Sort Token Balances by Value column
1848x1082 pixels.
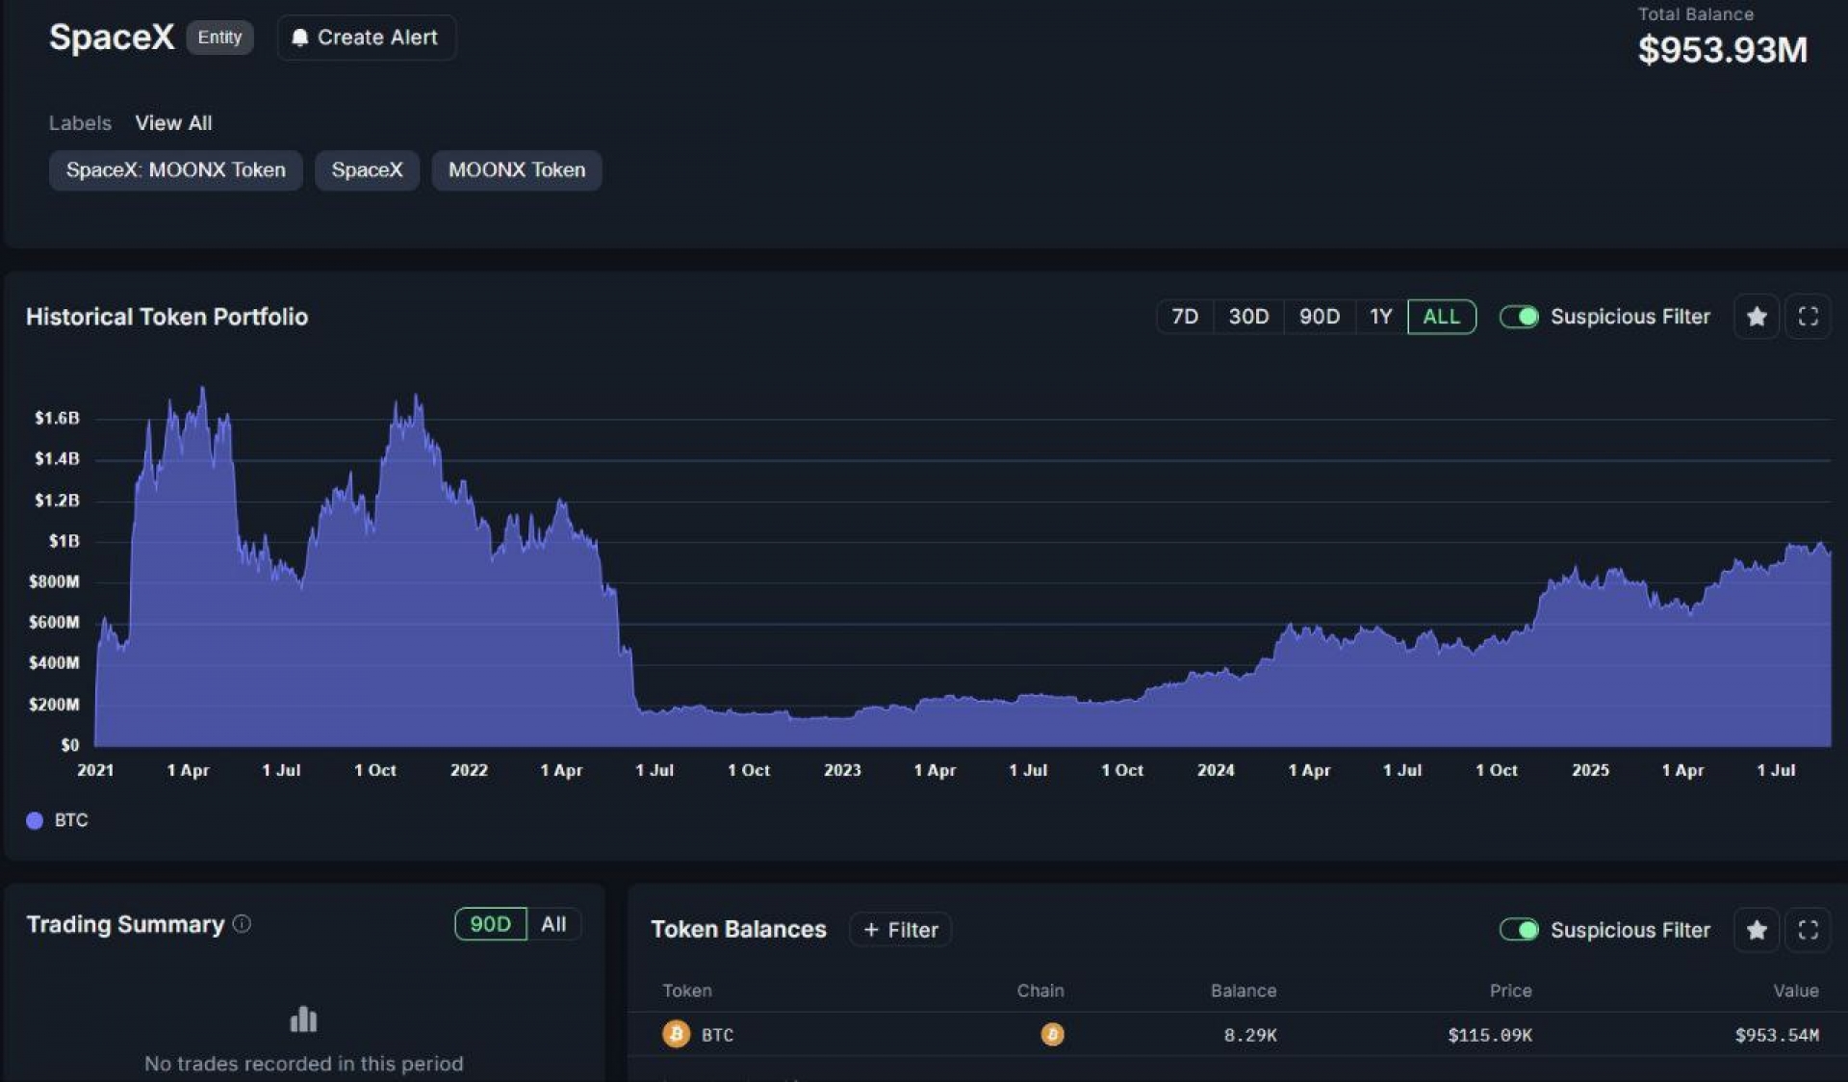pyautogui.click(x=1795, y=991)
